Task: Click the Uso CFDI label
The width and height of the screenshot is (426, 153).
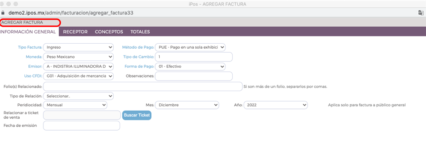Action: coord(33,76)
